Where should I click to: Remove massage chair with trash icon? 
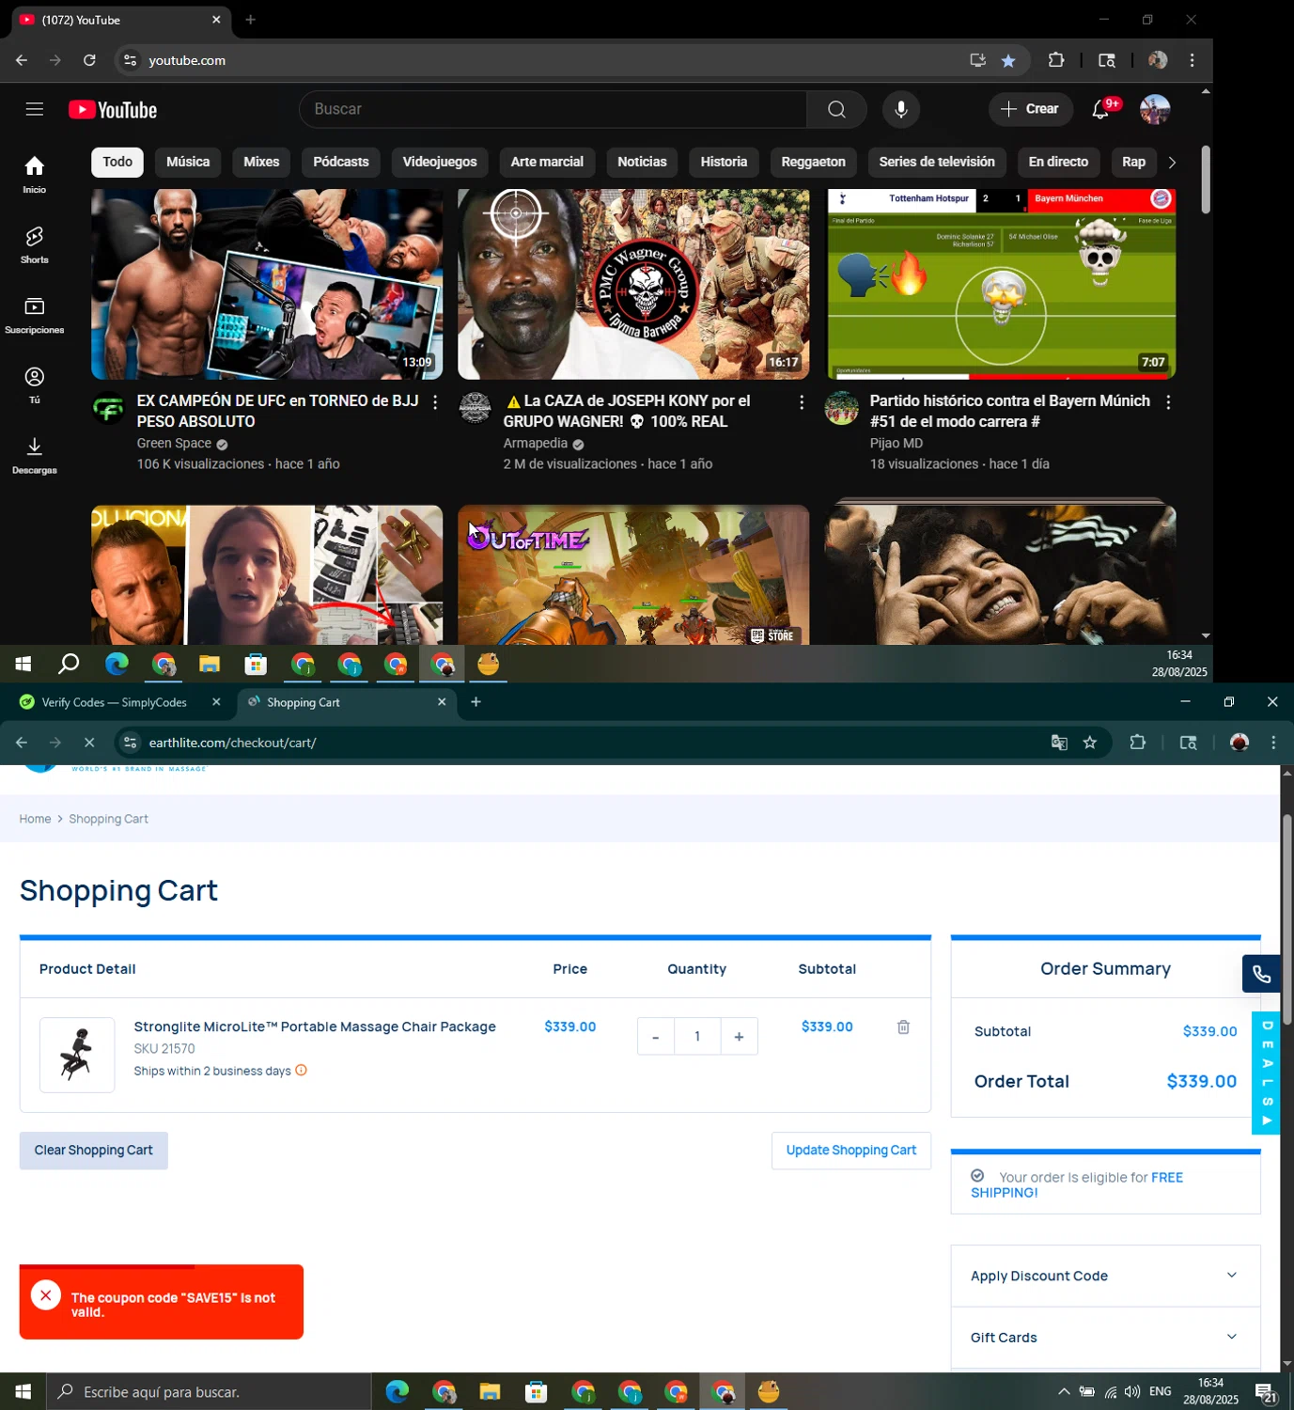click(903, 1027)
